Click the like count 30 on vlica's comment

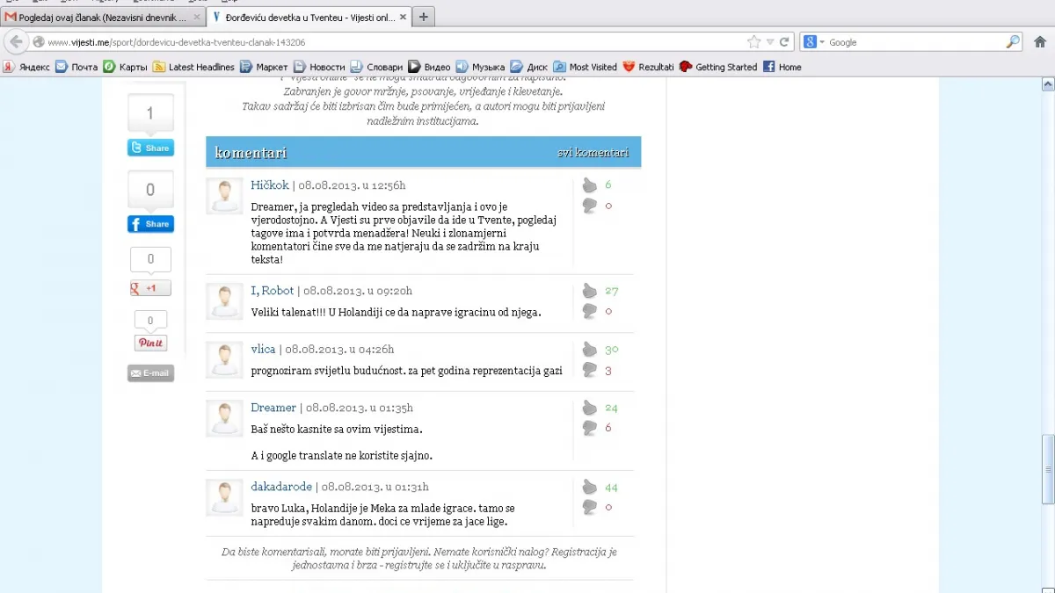click(x=611, y=350)
